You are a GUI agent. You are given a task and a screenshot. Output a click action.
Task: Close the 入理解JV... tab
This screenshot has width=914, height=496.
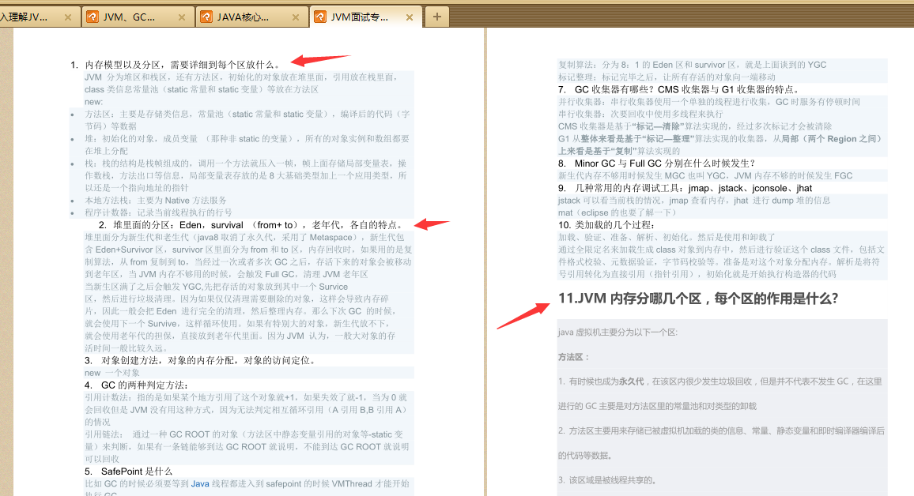[x=68, y=17]
